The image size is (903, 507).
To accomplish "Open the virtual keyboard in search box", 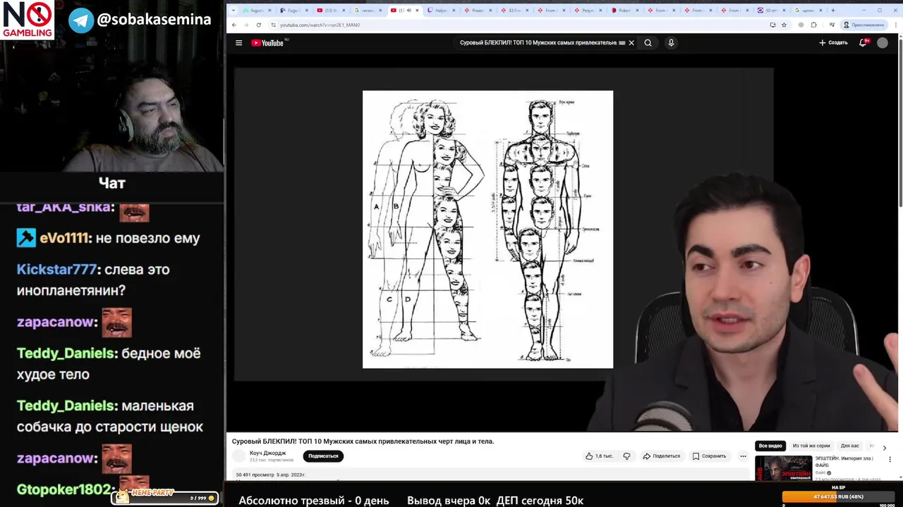I will (x=622, y=43).
